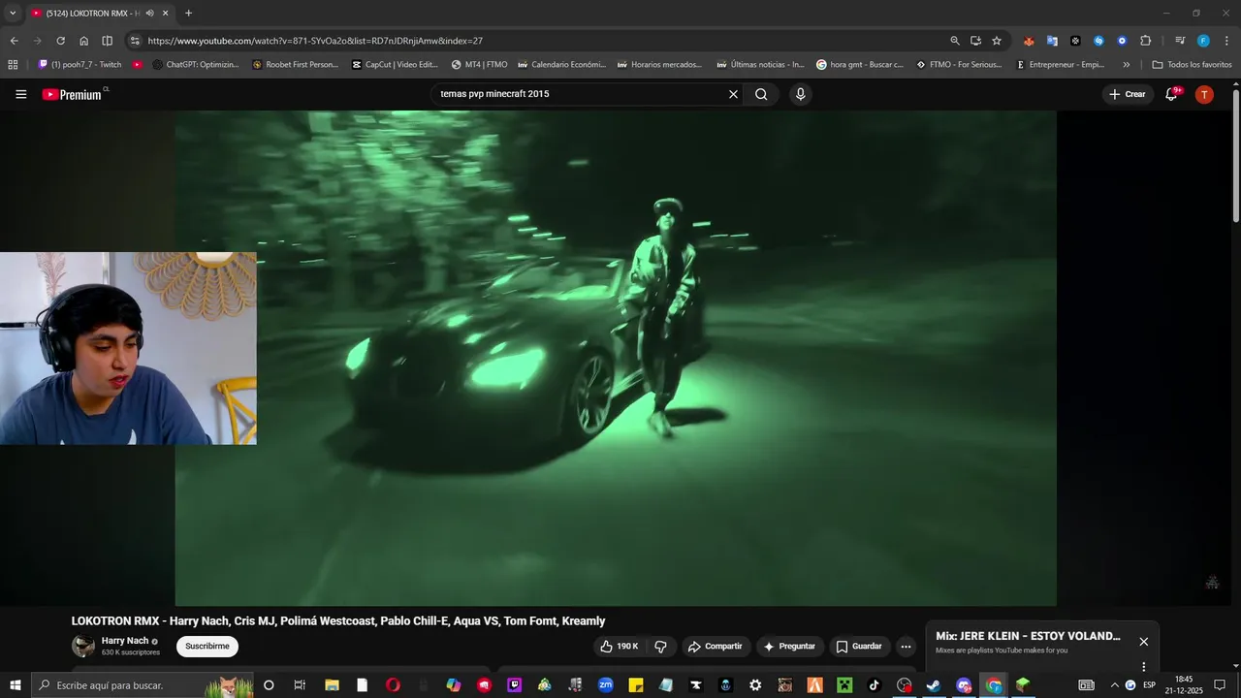Click the Preguntar ask button
This screenshot has width=1241, height=698.
click(790, 647)
